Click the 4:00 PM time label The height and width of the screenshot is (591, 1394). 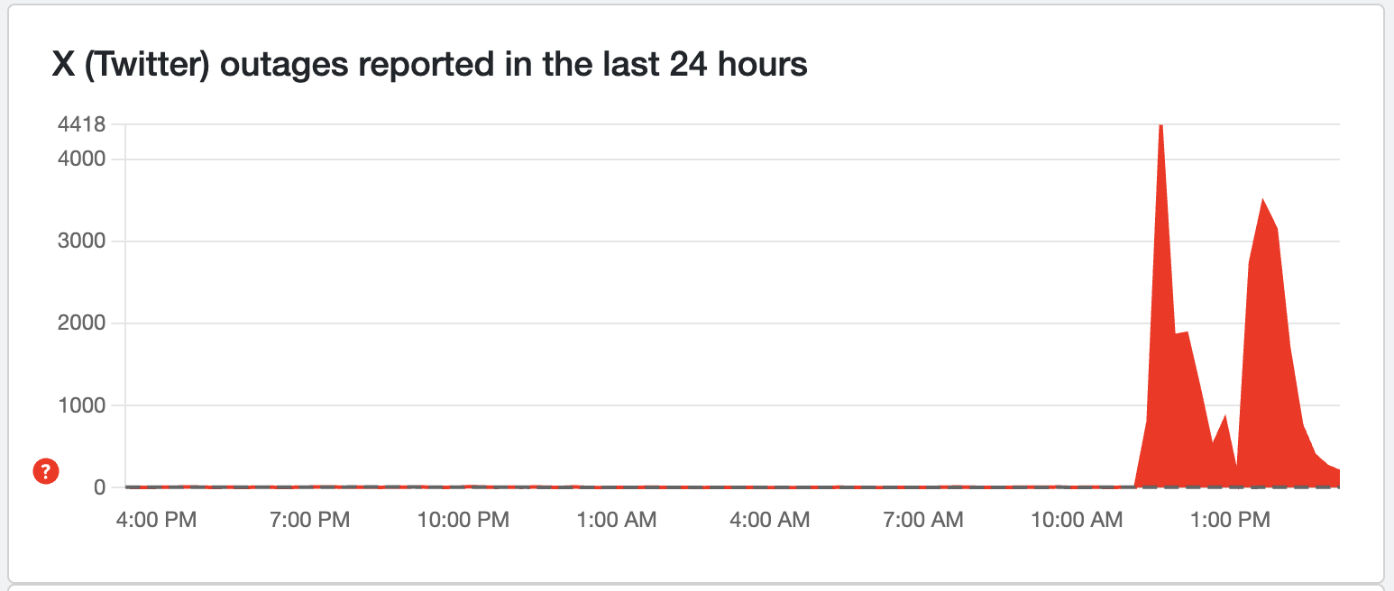pos(156,520)
